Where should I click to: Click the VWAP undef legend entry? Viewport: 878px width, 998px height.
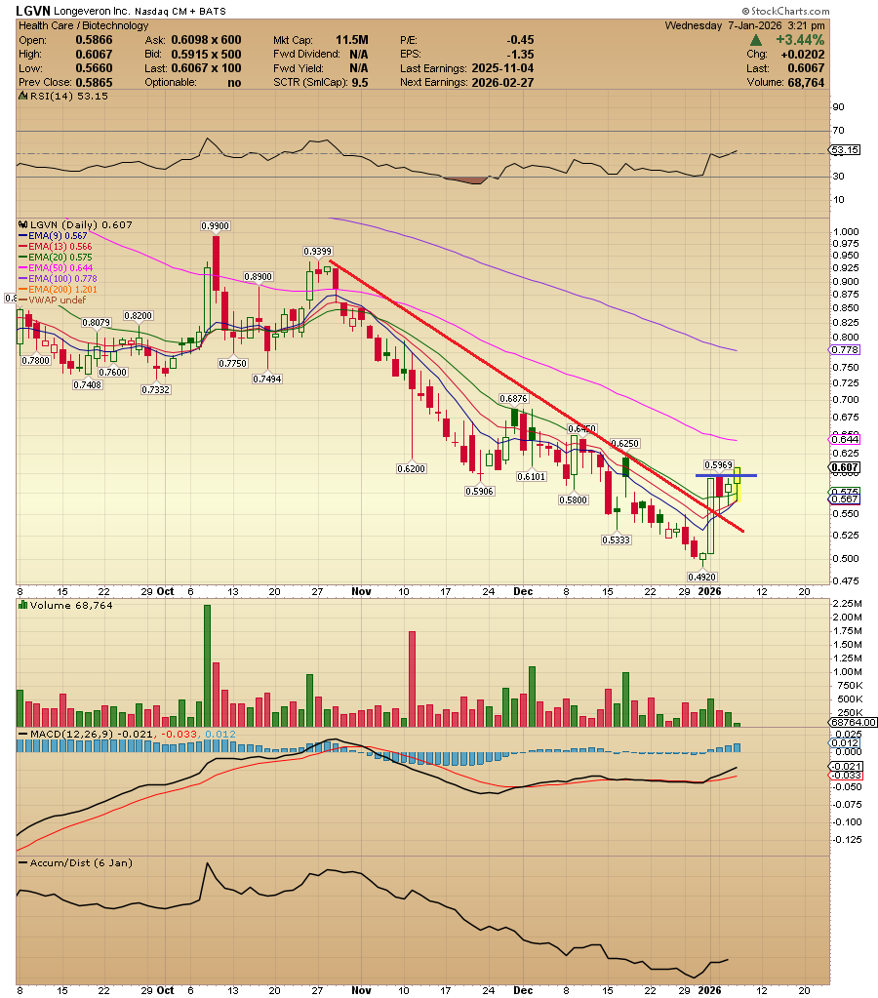[57, 300]
